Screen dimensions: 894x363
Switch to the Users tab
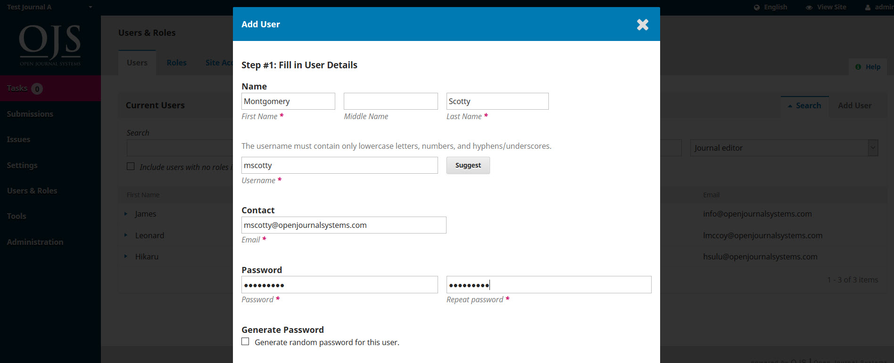pyautogui.click(x=137, y=63)
